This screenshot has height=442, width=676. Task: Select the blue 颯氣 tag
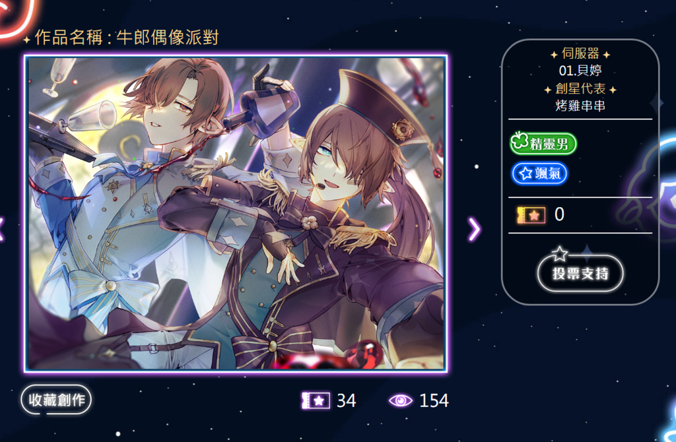coord(539,174)
